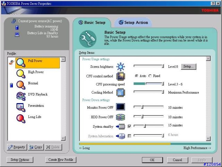Image resolution: width=222 pixels, height=167 pixels.
Task: Copy the selected profile
Action: (36, 147)
